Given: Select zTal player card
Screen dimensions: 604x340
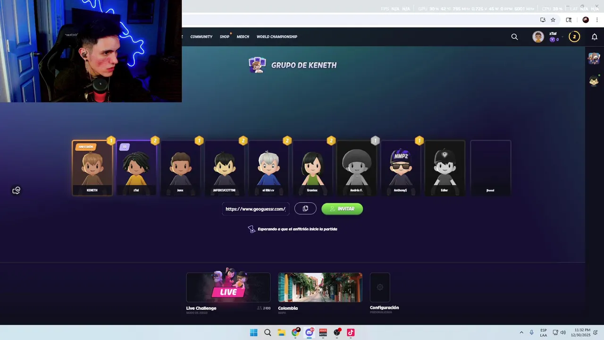Looking at the screenshot, I should [x=136, y=168].
